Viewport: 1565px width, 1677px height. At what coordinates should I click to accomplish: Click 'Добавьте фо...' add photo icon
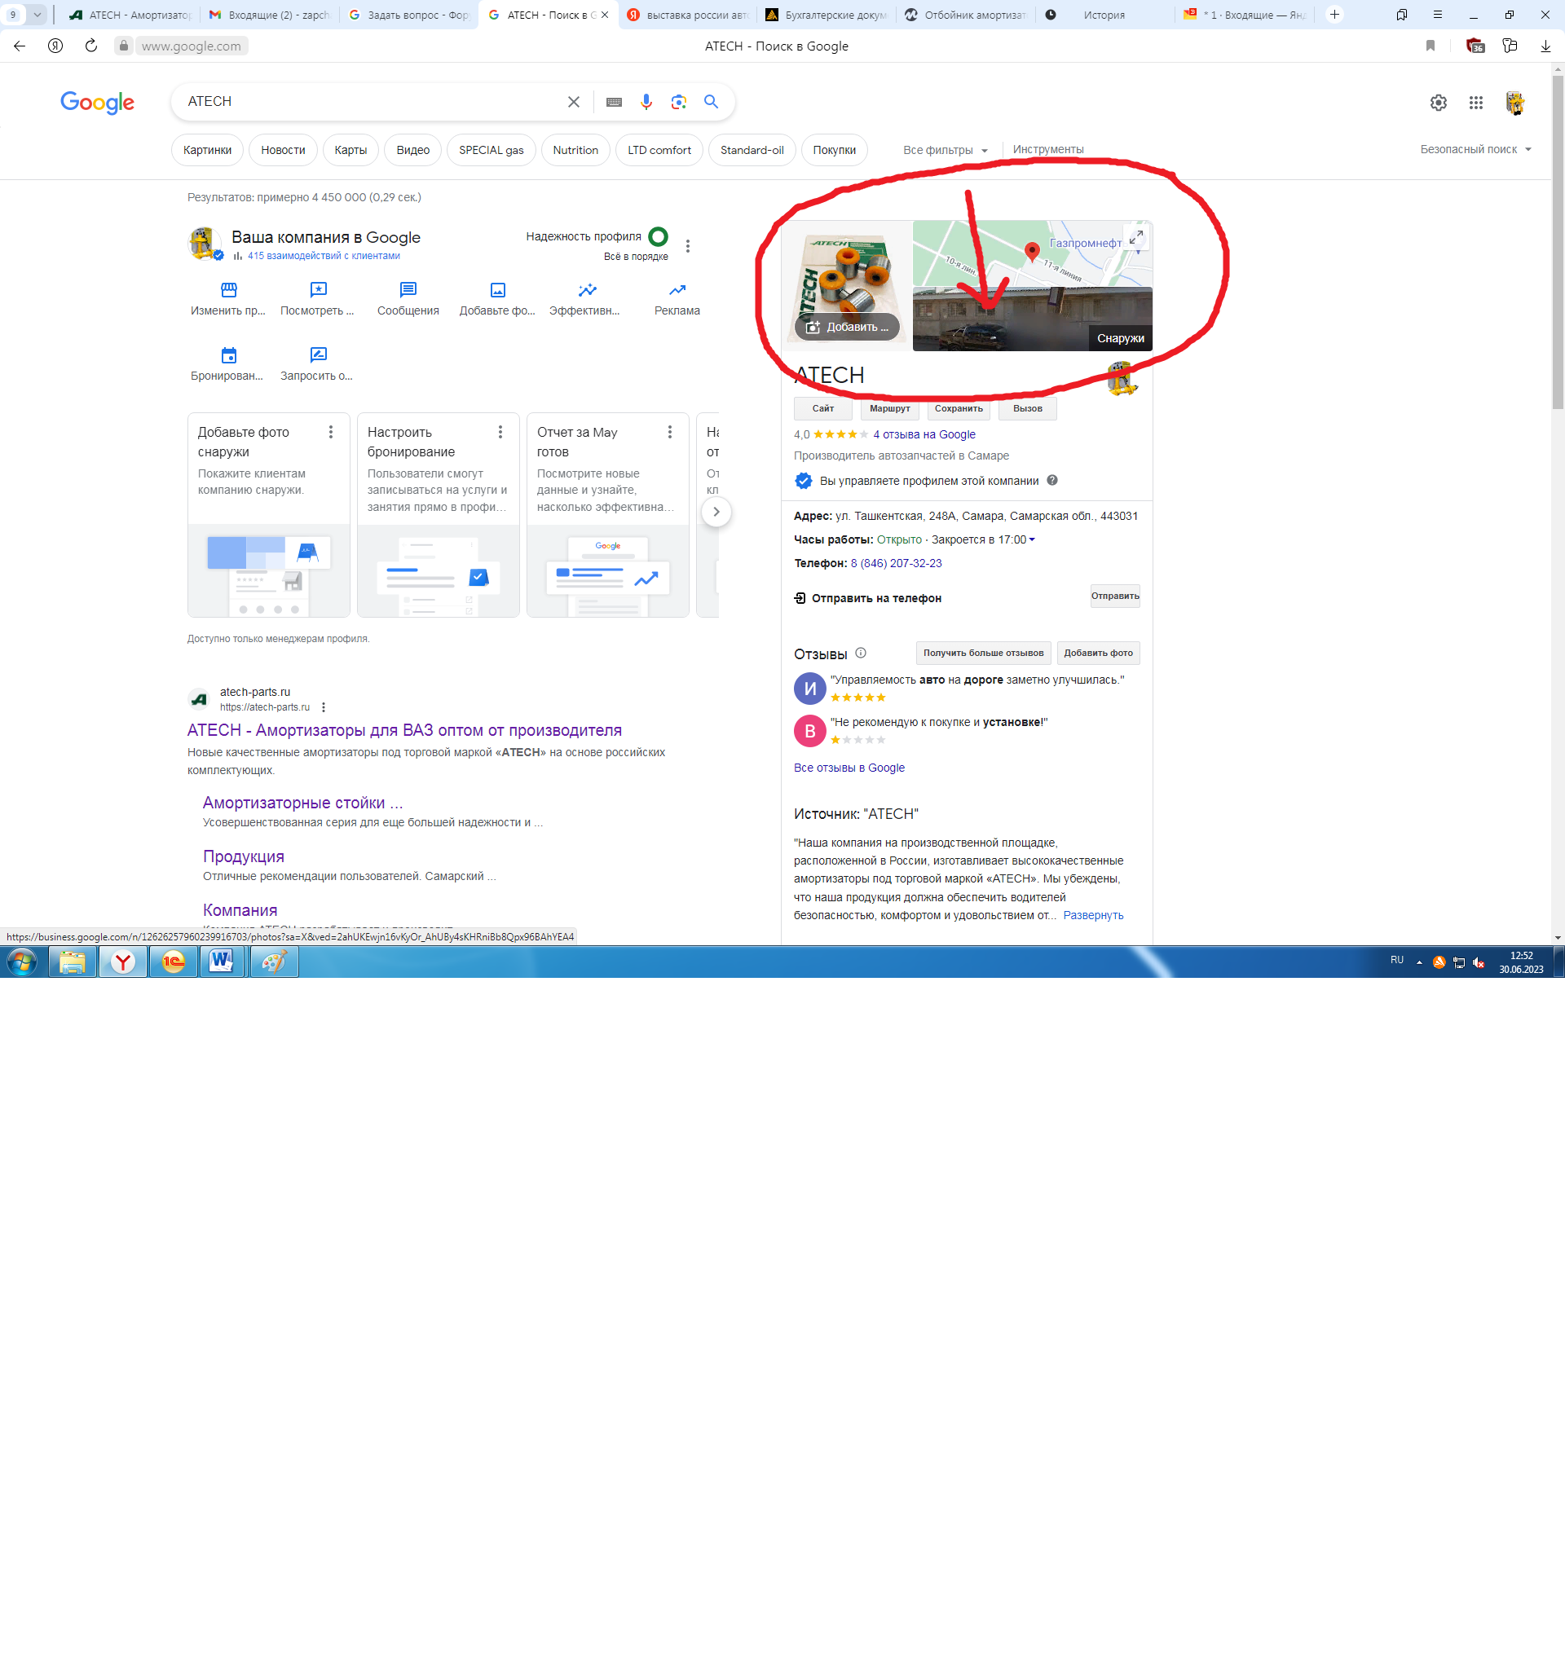pyautogui.click(x=498, y=290)
